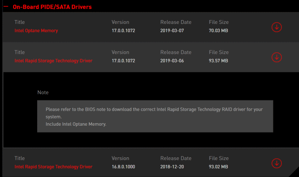Viewport: 299px width, 177px height.
Task: Open Intel Rapid Storage Technology Driver 2018-12-20 link
Action: point(53,167)
